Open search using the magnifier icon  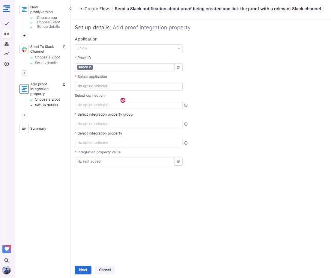click(x=7, y=260)
